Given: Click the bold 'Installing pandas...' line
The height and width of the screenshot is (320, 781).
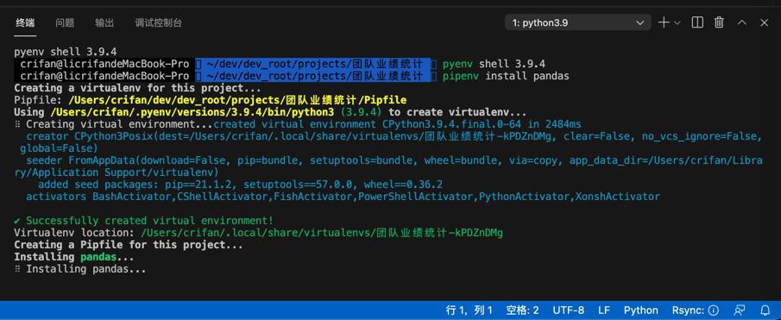Looking at the screenshot, I should coord(73,257).
